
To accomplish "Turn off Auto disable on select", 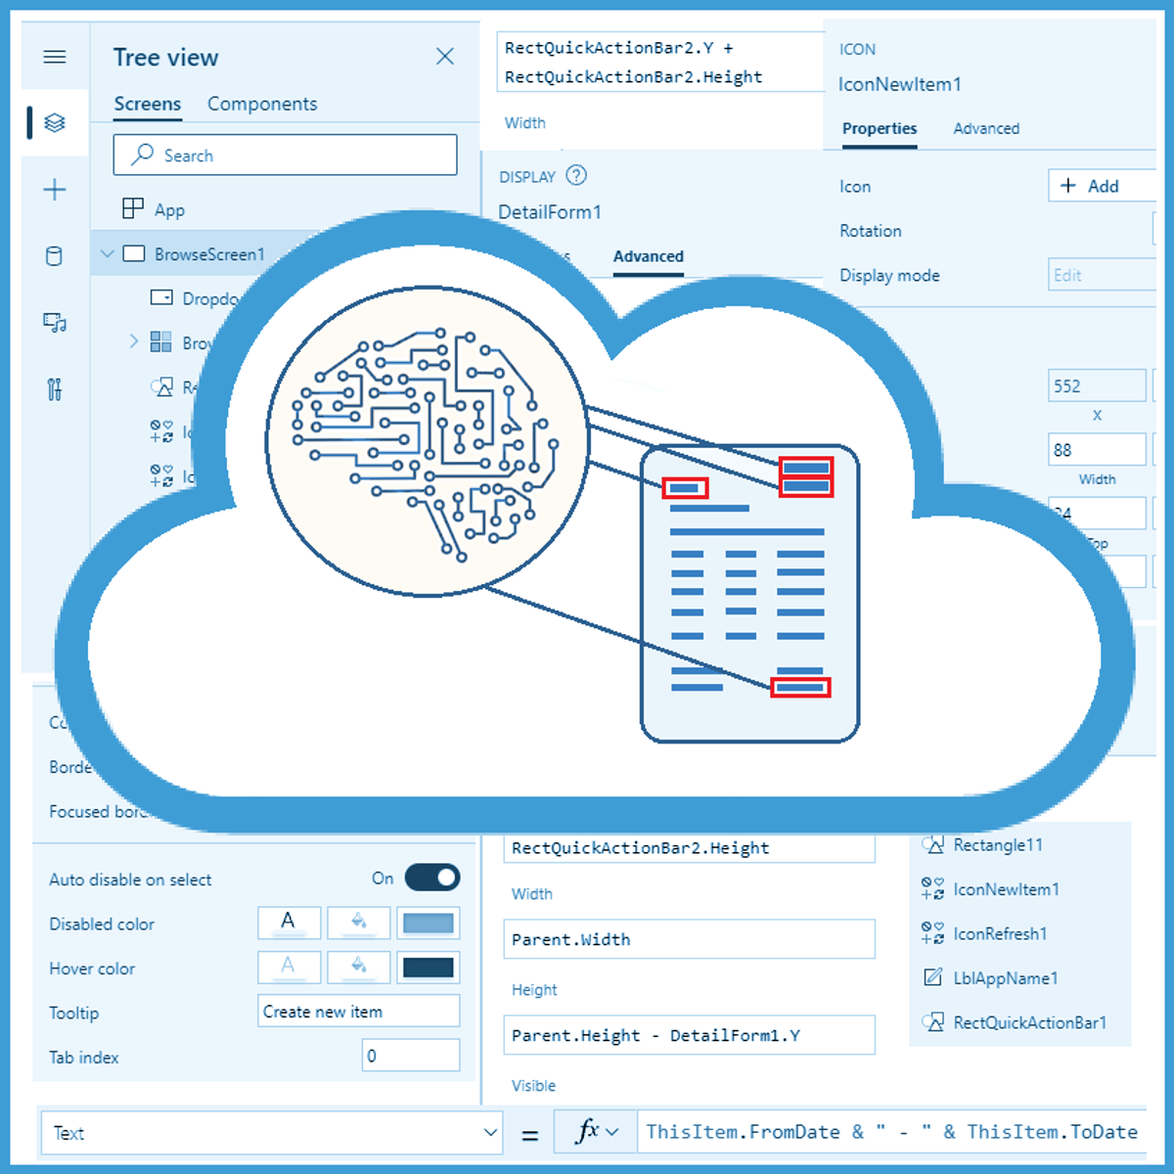I will click(430, 878).
